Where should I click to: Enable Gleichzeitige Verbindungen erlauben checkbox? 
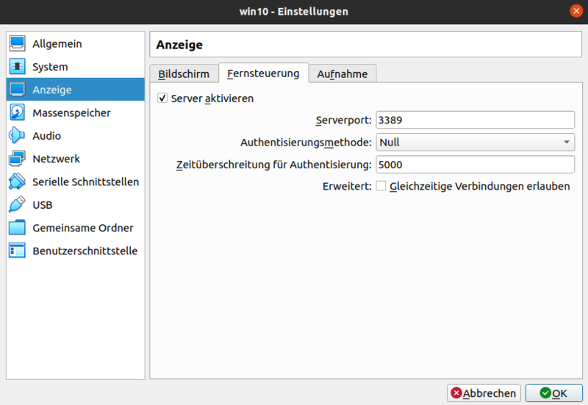[381, 187]
